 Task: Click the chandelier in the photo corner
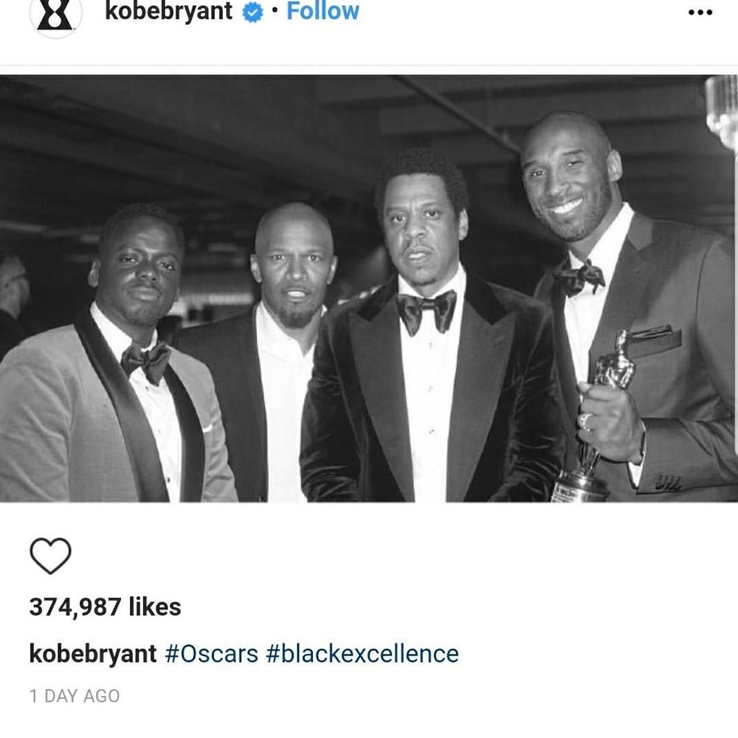click(721, 111)
